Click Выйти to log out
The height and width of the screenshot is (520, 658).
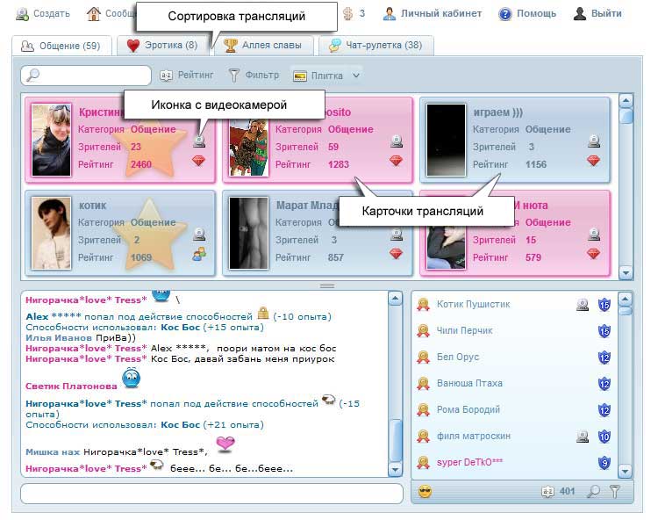(x=597, y=13)
